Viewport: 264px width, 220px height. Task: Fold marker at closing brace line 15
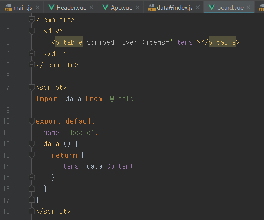(x=32, y=177)
